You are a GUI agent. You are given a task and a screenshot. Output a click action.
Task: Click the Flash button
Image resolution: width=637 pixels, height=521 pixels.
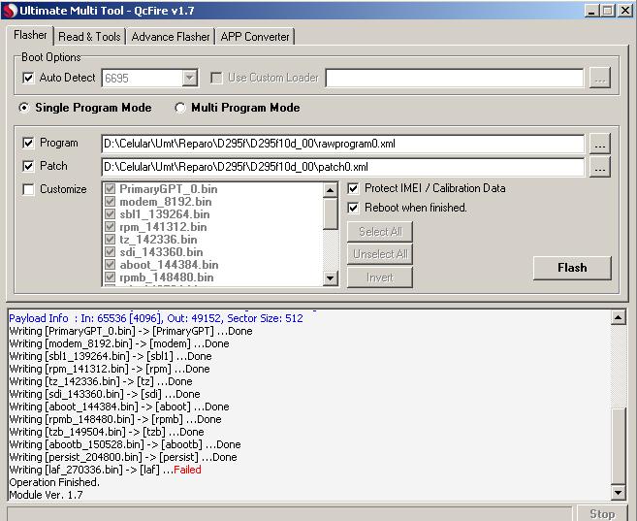[572, 268]
